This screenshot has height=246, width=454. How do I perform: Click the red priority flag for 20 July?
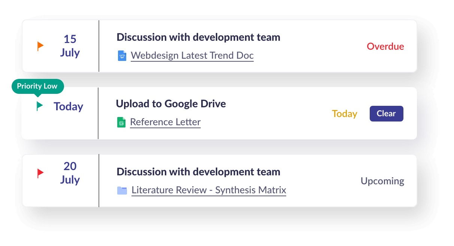(x=40, y=173)
